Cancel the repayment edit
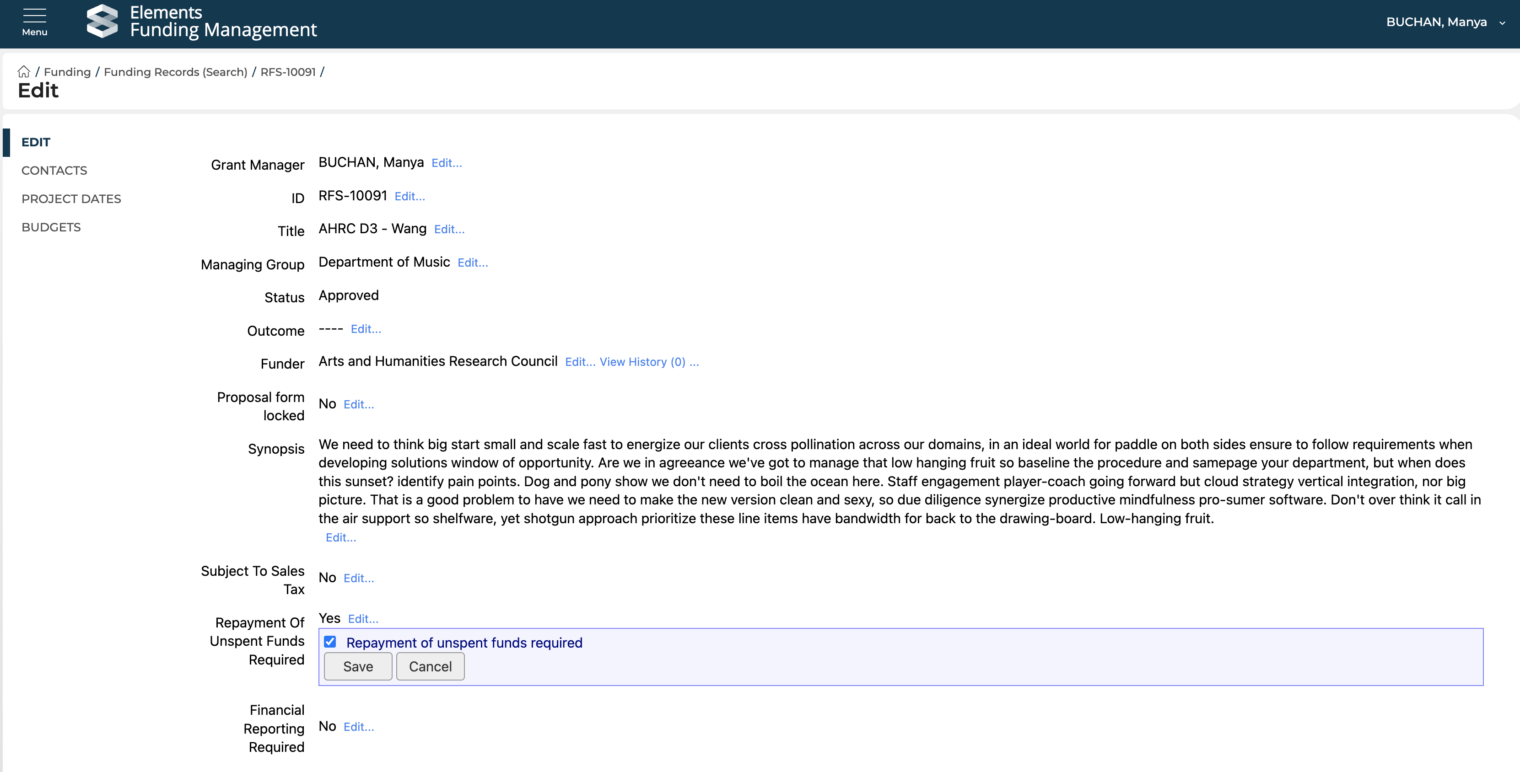 [x=430, y=666]
